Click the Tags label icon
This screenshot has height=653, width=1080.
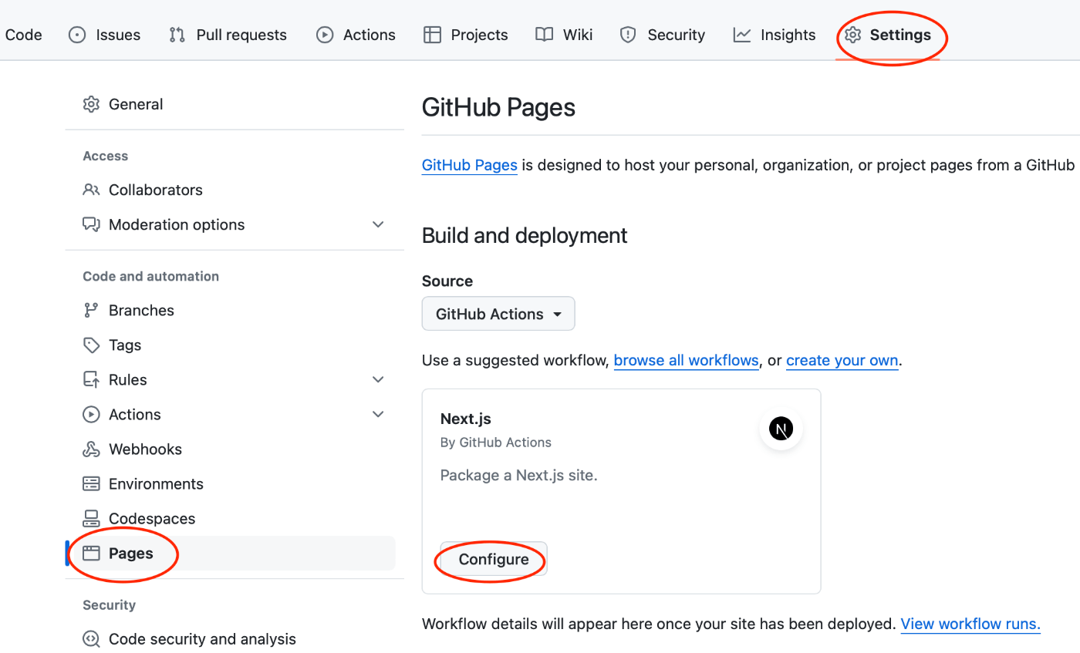91,345
